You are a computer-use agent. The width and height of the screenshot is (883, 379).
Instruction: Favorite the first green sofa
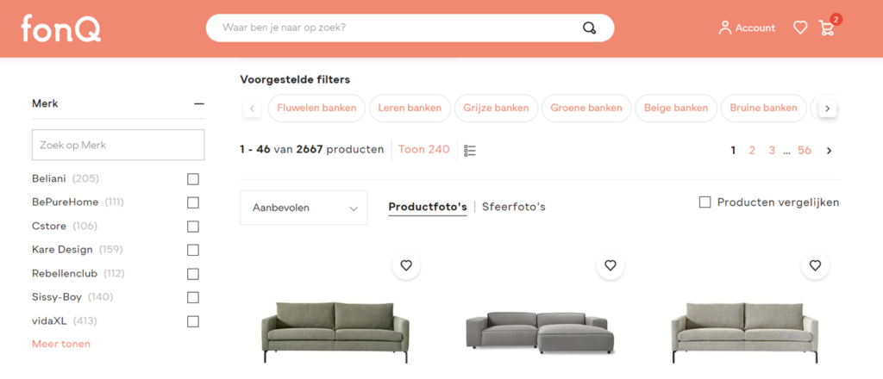[x=406, y=265]
